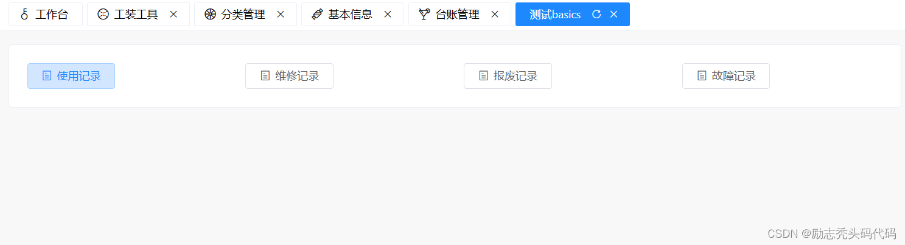Close the 基本信息 tab
905x245 pixels.
pyautogui.click(x=388, y=15)
